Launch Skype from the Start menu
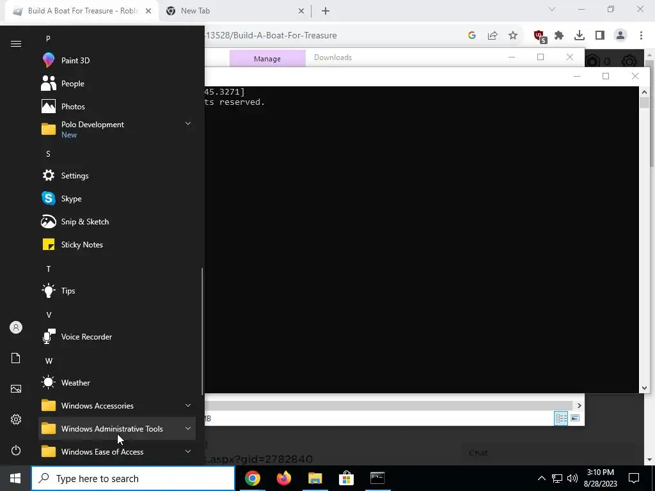 pyautogui.click(x=117, y=199)
